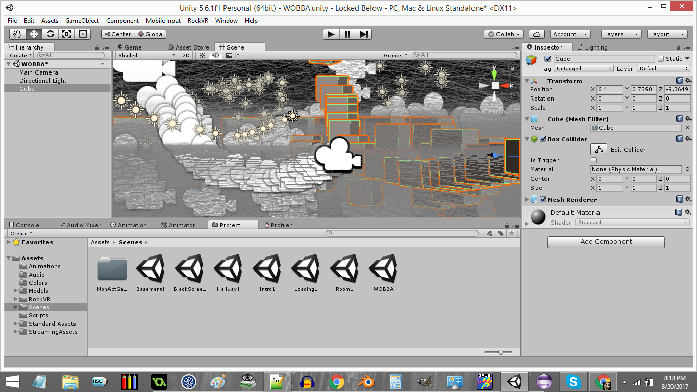This screenshot has height=392, width=697.
Task: Select the Hand tool in the toolbar
Action: pos(17,34)
